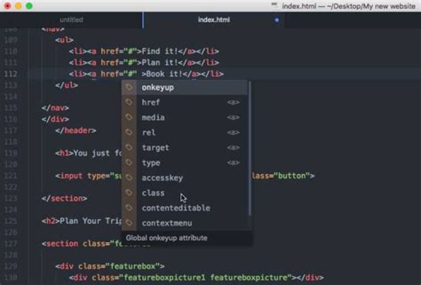The width and height of the screenshot is (421, 285).
Task: Click the modified dot on index.html tab
Action: pos(277,20)
